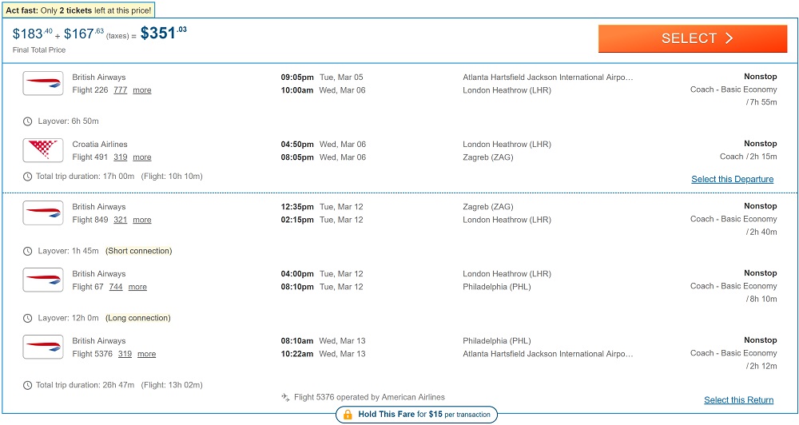Open aircraft type 321 link for Flight 849

pos(120,220)
